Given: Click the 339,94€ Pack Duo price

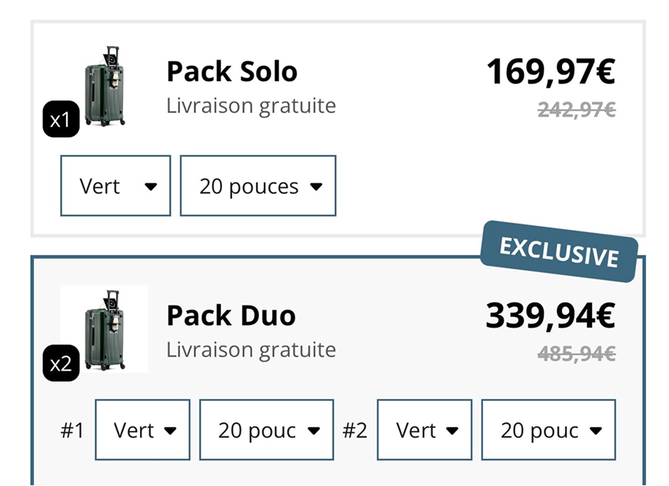Looking at the screenshot, I should 551,316.
